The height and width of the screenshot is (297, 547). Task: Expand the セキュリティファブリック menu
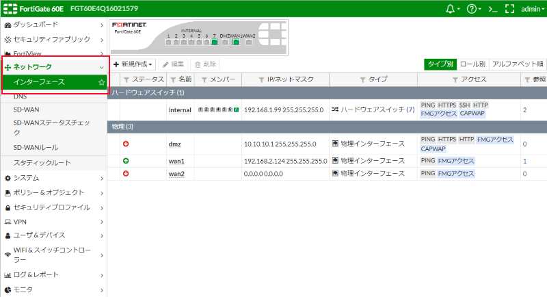[x=54, y=40]
